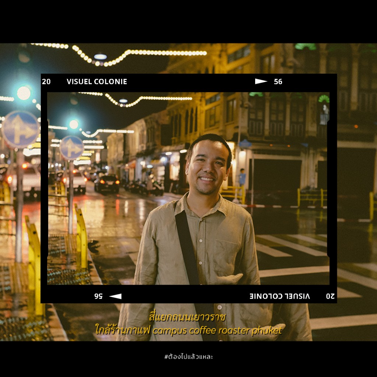Click the black car on the wet street
The height and width of the screenshot is (377, 377).
pyautogui.click(x=107, y=183)
